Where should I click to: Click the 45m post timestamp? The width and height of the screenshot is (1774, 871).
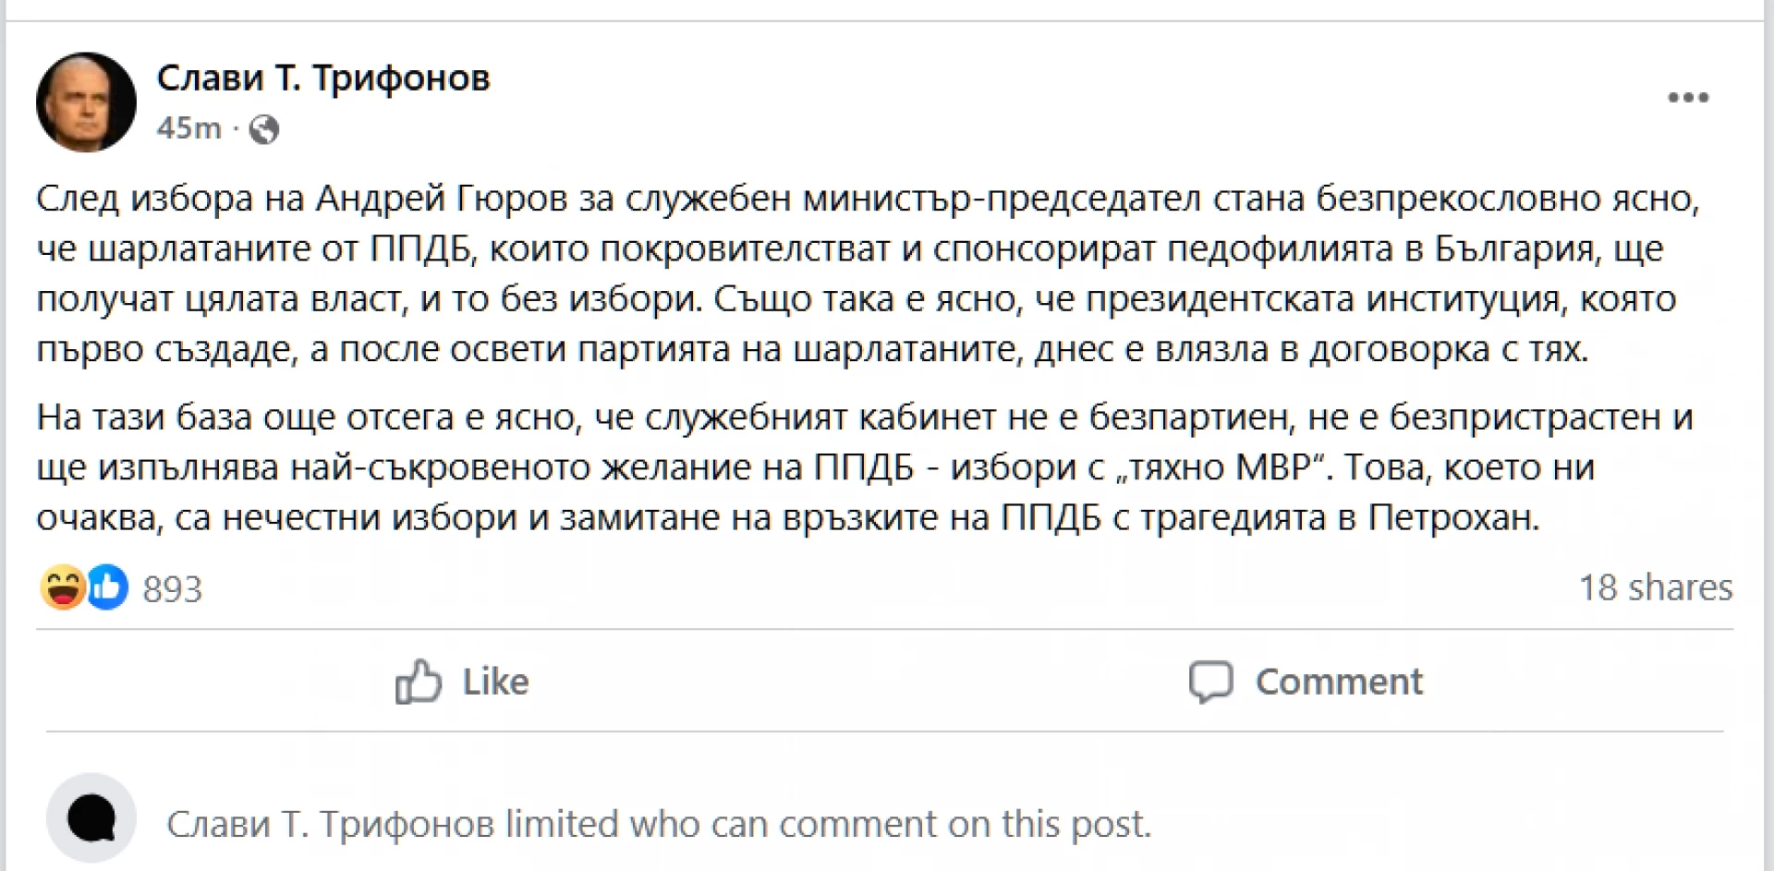point(188,127)
